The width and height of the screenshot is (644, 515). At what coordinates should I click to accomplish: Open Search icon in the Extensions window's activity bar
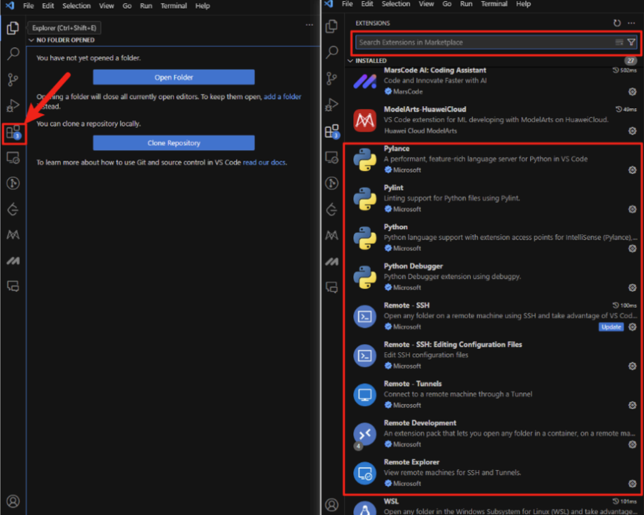pyautogui.click(x=331, y=51)
